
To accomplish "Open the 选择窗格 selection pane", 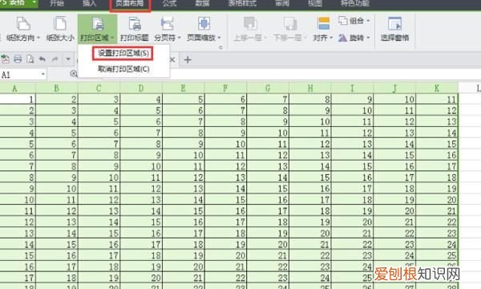I will pyautogui.click(x=394, y=29).
